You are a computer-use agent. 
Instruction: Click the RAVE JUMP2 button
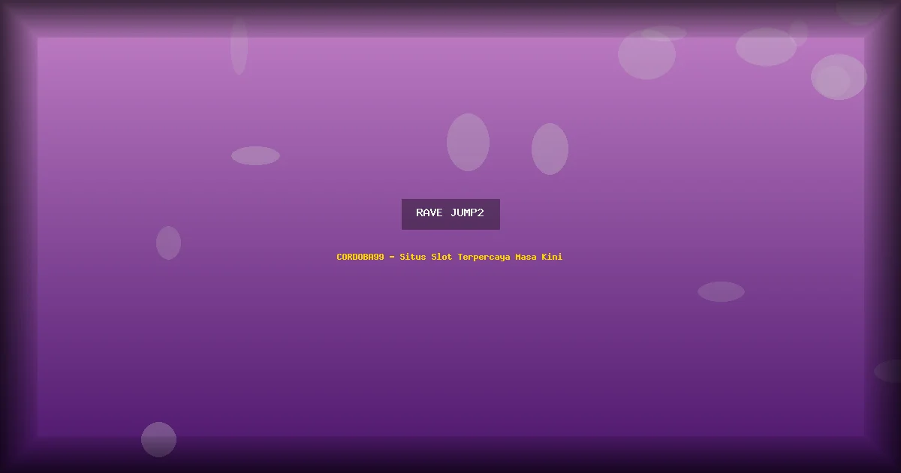[450, 214]
